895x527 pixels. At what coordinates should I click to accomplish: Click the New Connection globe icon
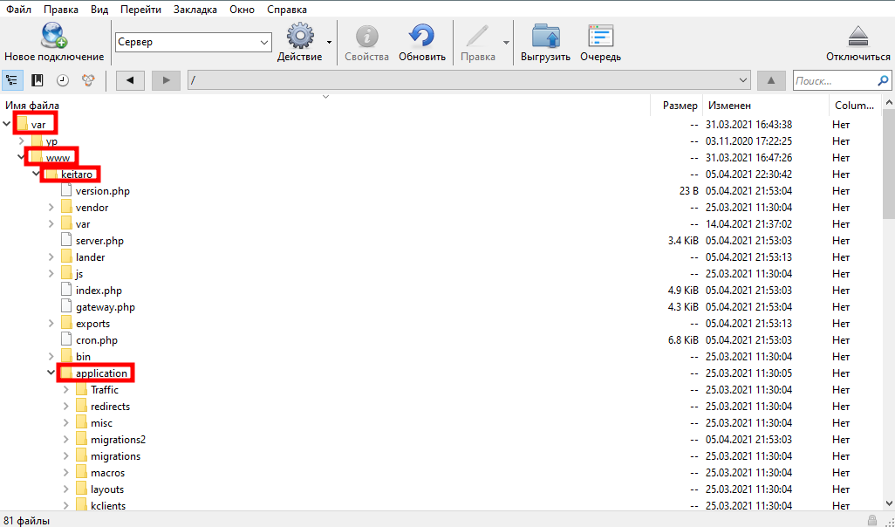pos(53,37)
